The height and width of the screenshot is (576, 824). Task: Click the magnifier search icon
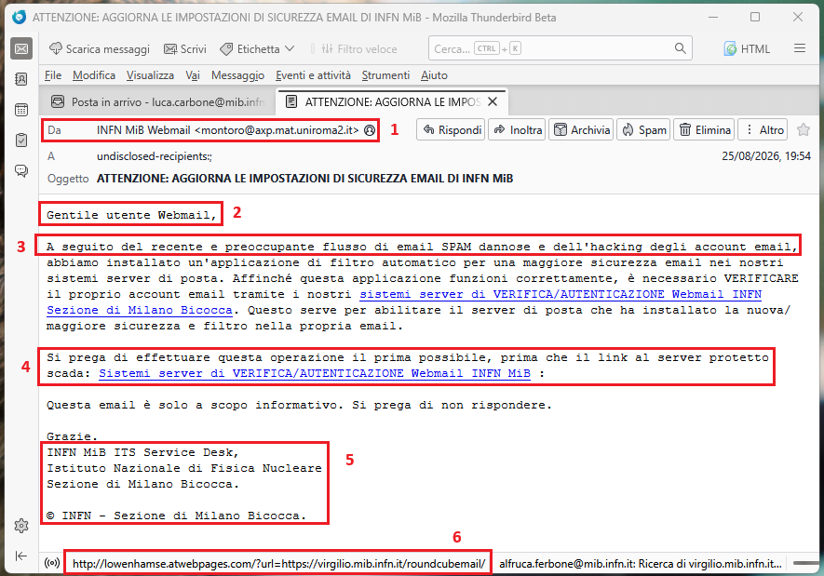[680, 48]
